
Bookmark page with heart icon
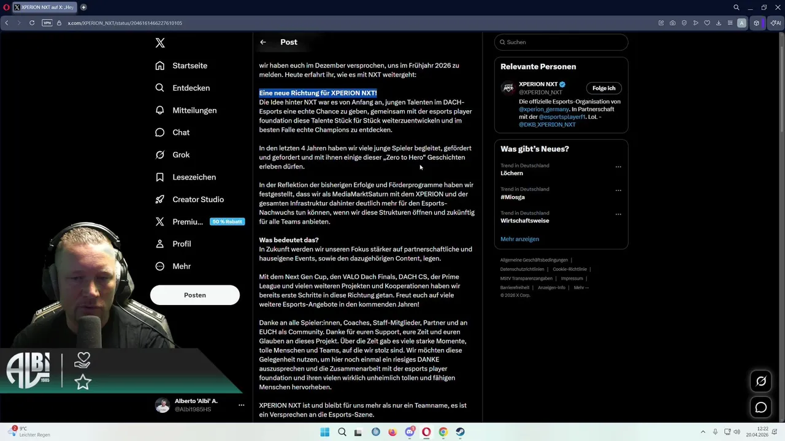click(707, 23)
